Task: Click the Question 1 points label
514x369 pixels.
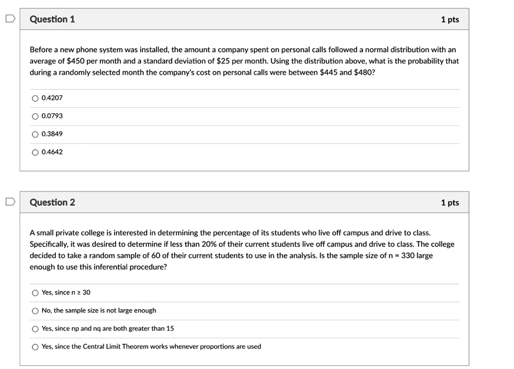Action: click(450, 20)
